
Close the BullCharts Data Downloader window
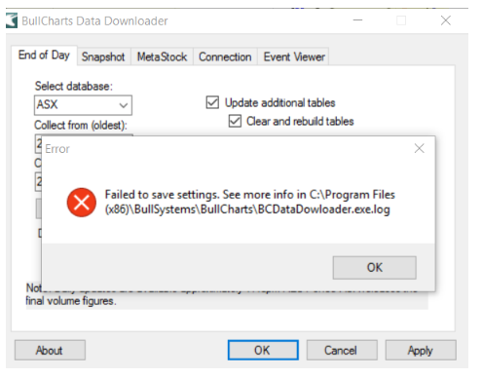pyautogui.click(x=446, y=20)
